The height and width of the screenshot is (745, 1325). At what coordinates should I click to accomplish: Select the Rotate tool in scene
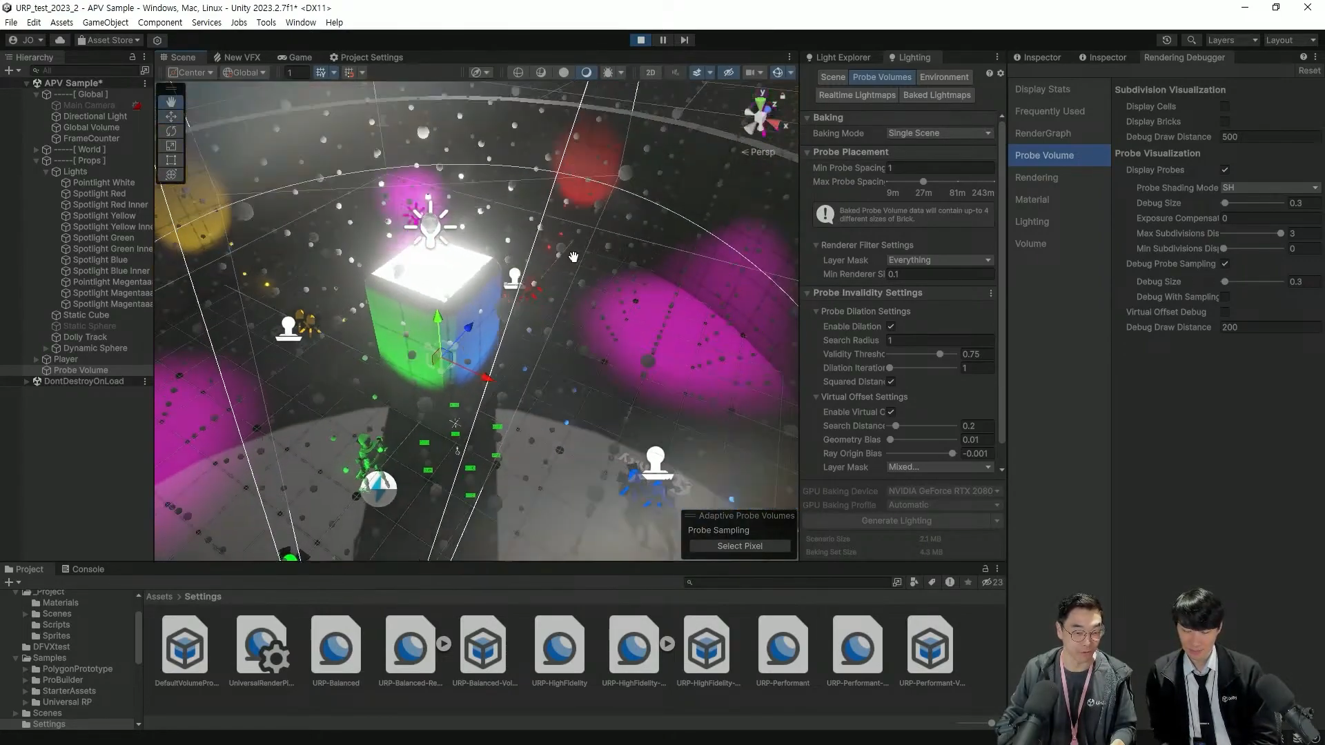[x=171, y=131]
